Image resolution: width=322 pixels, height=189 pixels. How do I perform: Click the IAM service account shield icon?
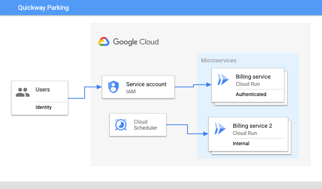click(113, 87)
